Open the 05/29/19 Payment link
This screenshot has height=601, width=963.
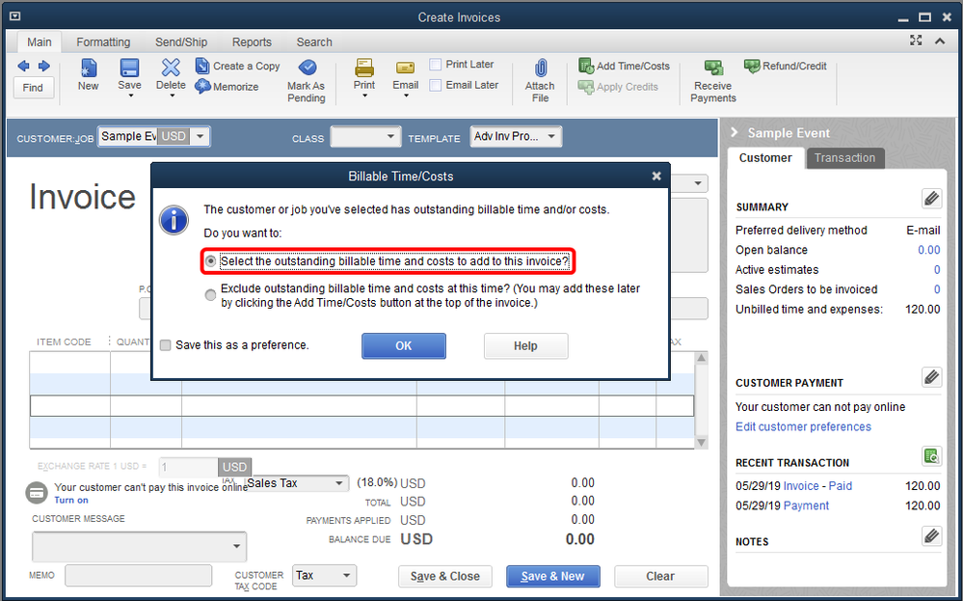(806, 505)
